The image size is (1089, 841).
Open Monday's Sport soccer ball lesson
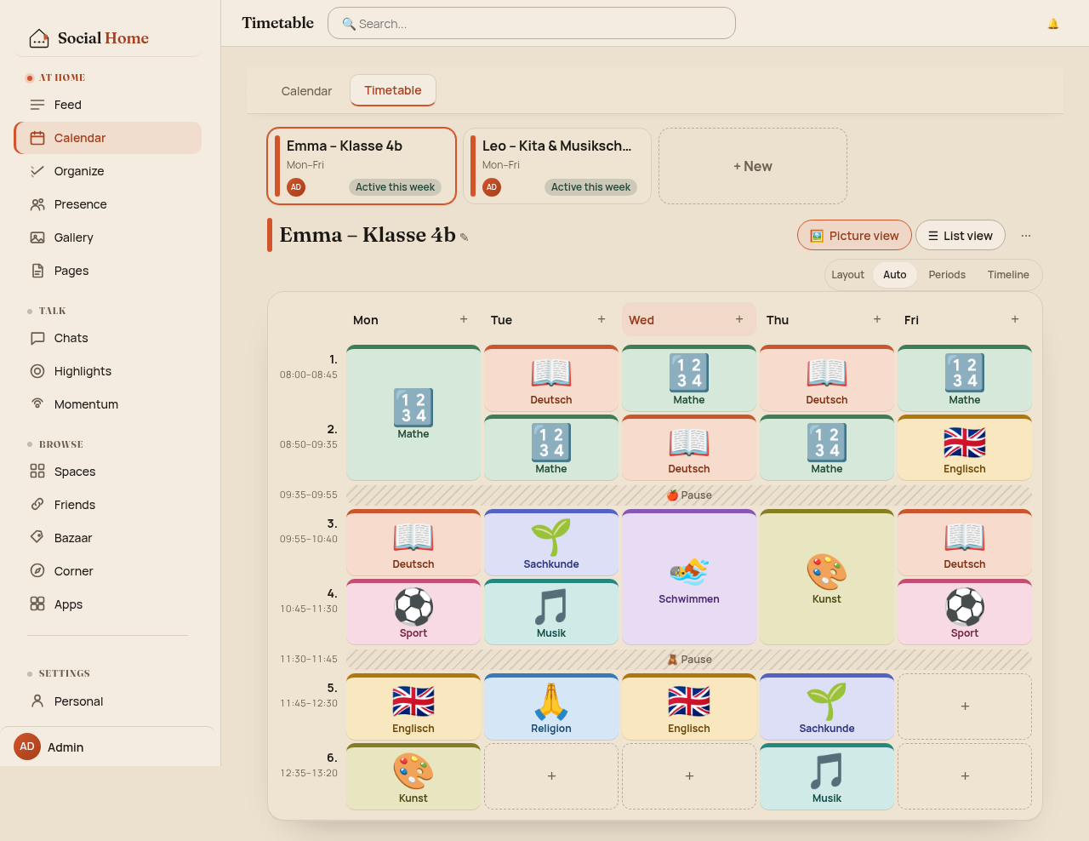point(413,612)
